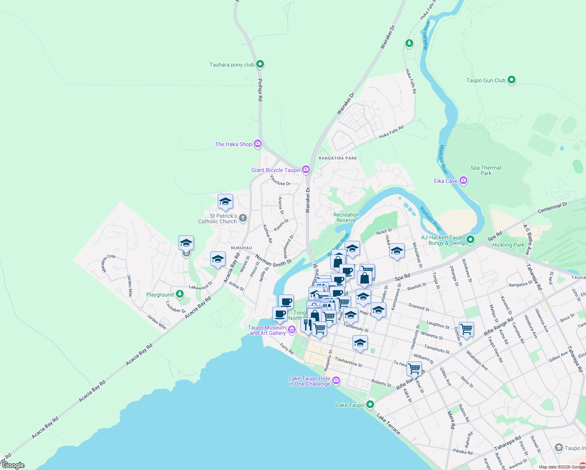This screenshot has width=586, height=470.
Task: Click the Centennial Dr road label
Action: [x=552, y=208]
